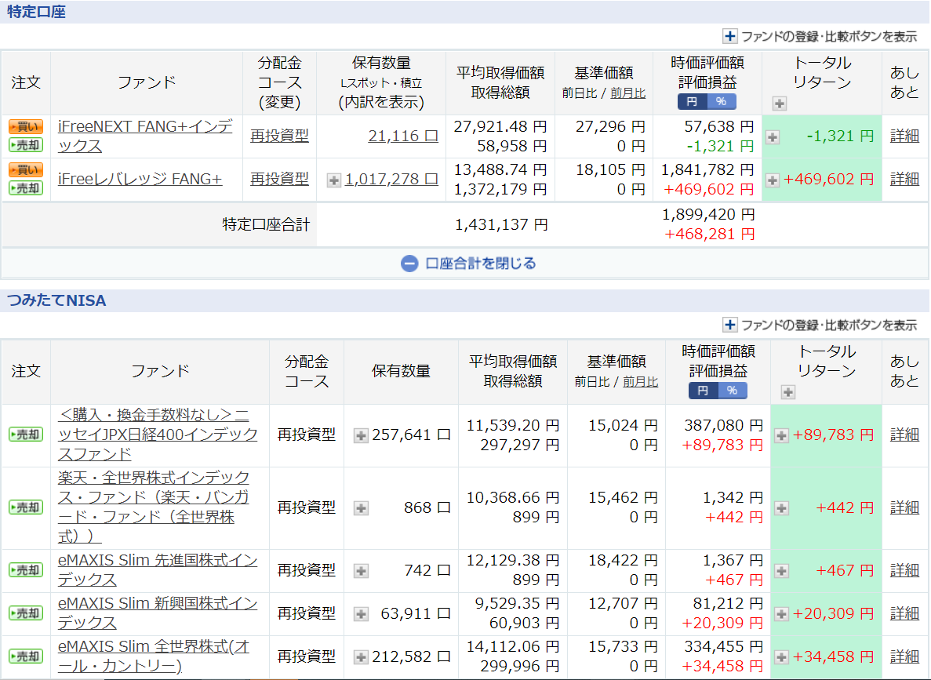
Task: Expand the total return details for +34,458円
Action: [x=781, y=657]
